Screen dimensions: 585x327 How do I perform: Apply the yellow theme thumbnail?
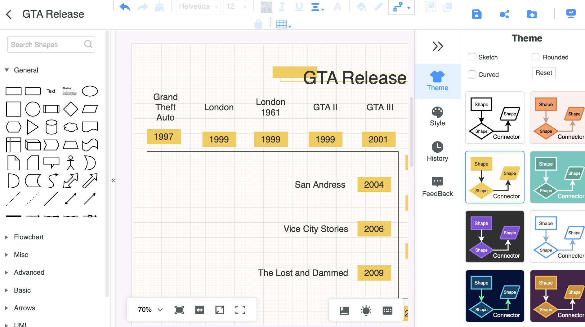click(495, 177)
